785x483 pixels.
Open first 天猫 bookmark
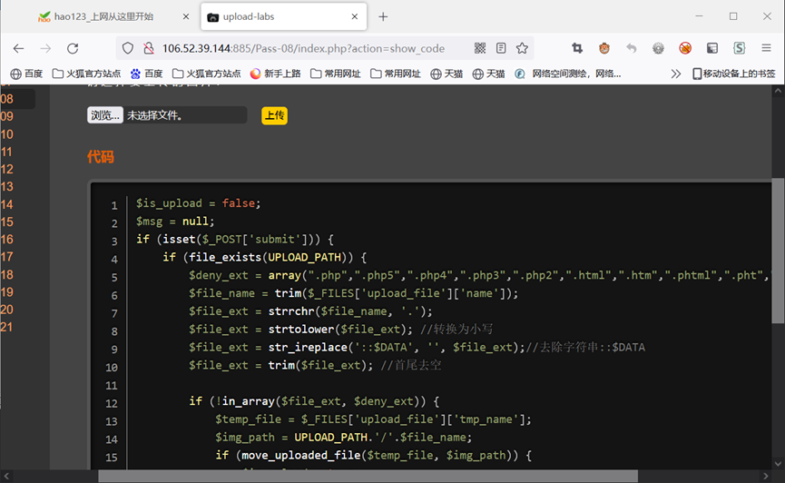click(446, 74)
